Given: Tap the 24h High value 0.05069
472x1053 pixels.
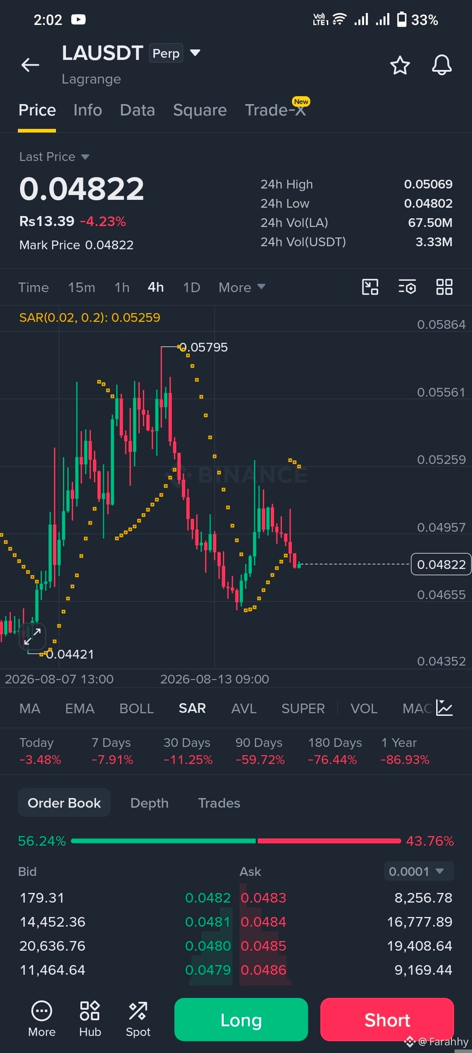Looking at the screenshot, I should [428, 184].
